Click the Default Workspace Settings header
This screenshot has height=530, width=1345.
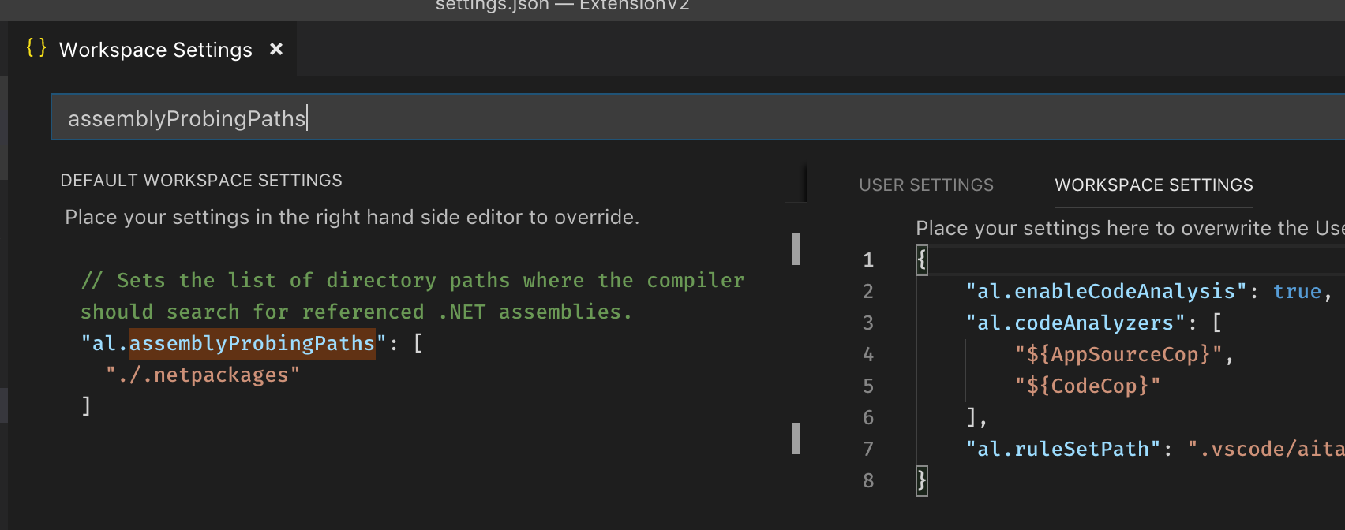click(201, 181)
